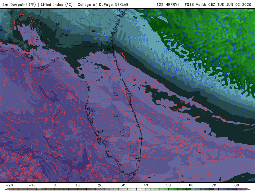This screenshot has width=255, height=191.
Task: Click the '70' color scale label
Action: (214, 185)
